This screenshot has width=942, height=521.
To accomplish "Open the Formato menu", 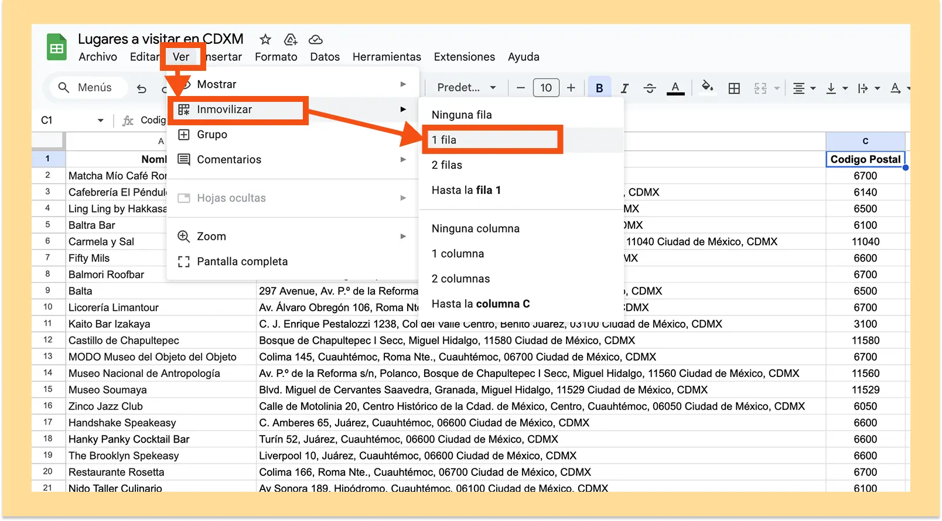I will (276, 57).
